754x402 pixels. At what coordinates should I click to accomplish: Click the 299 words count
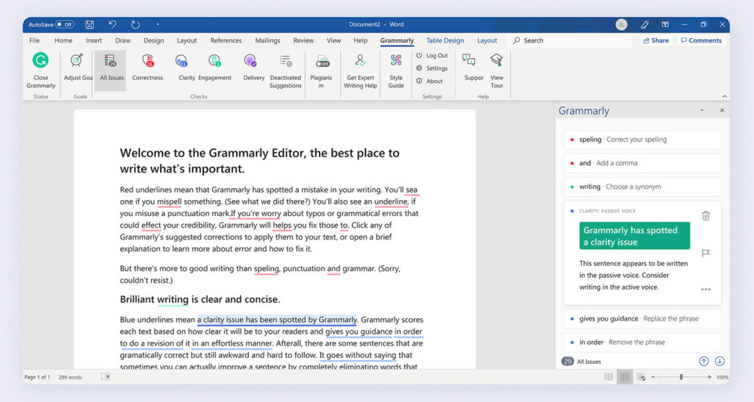[x=70, y=377]
